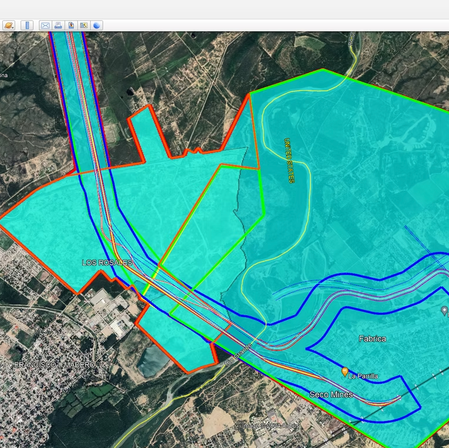Click the Image Airbus attribution text
The image size is (449, 448).
pos(271,426)
